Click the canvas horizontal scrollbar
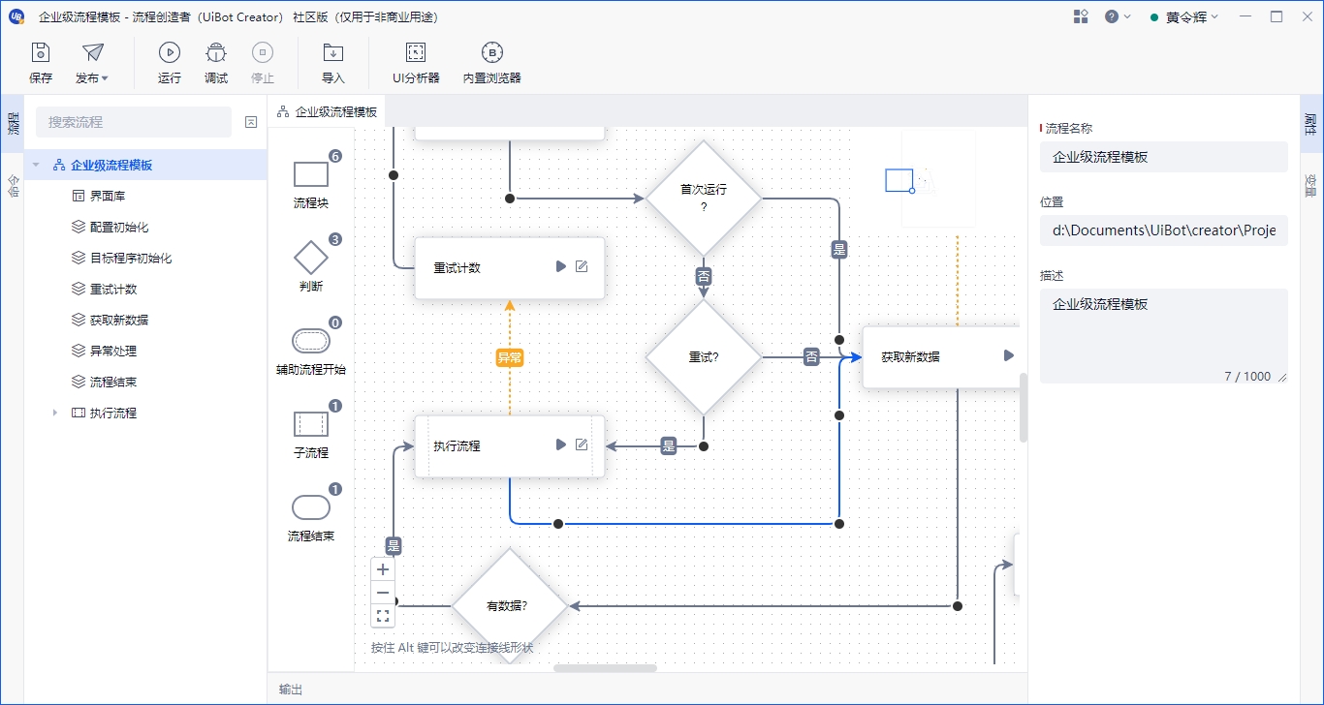 click(605, 667)
